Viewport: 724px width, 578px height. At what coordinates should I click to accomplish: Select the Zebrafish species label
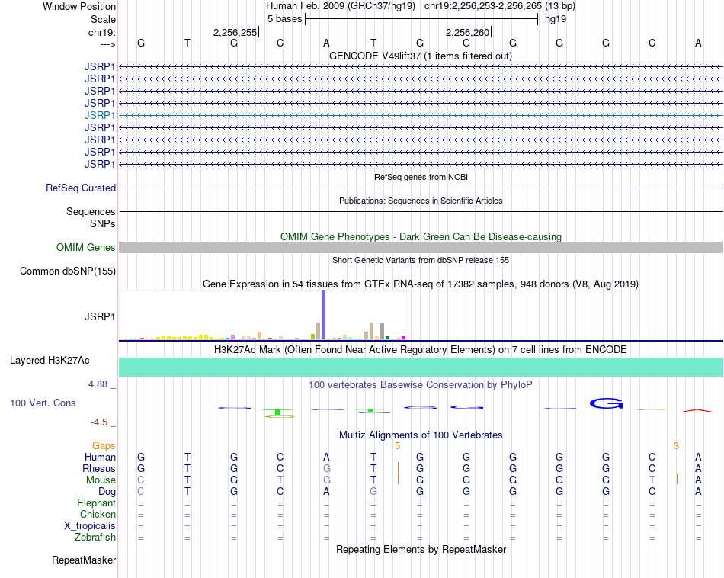(x=95, y=537)
